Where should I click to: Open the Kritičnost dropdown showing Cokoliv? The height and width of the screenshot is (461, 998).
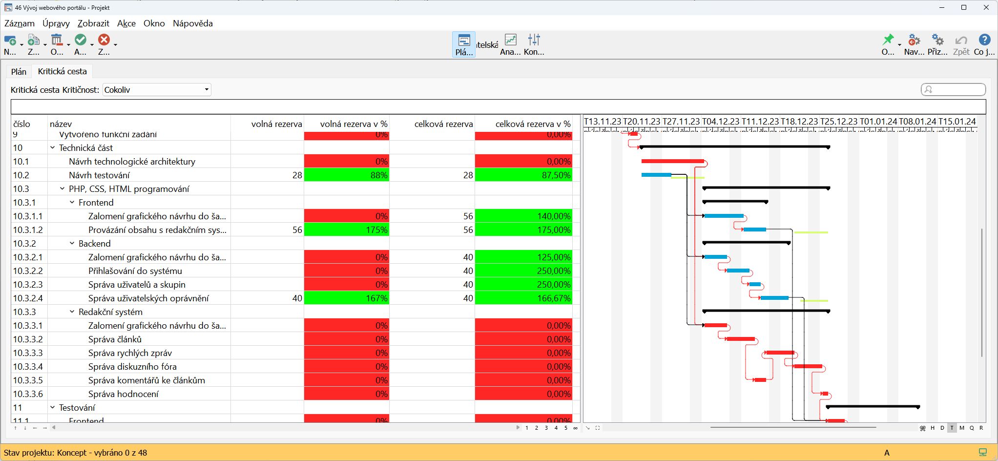coord(157,90)
